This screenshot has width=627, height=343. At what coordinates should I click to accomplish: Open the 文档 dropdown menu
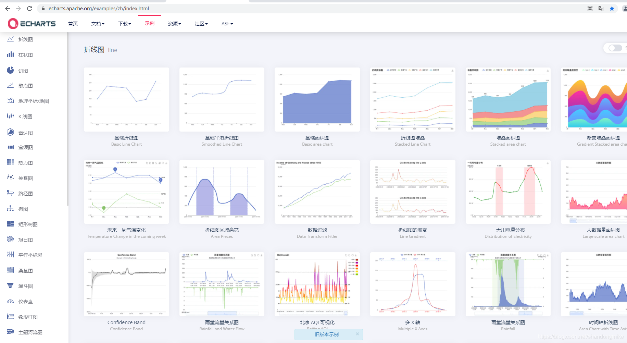tap(98, 23)
